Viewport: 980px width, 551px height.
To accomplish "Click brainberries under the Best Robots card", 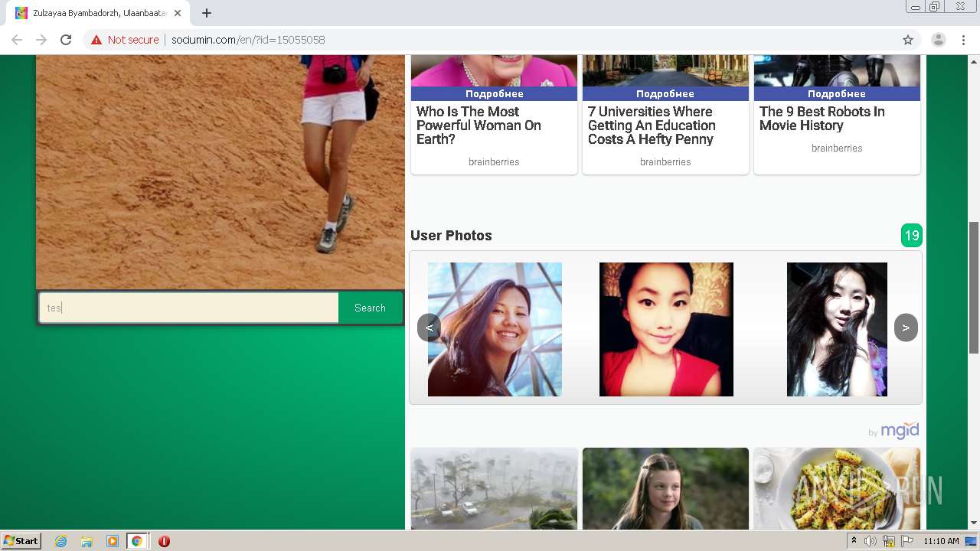I will (x=837, y=148).
